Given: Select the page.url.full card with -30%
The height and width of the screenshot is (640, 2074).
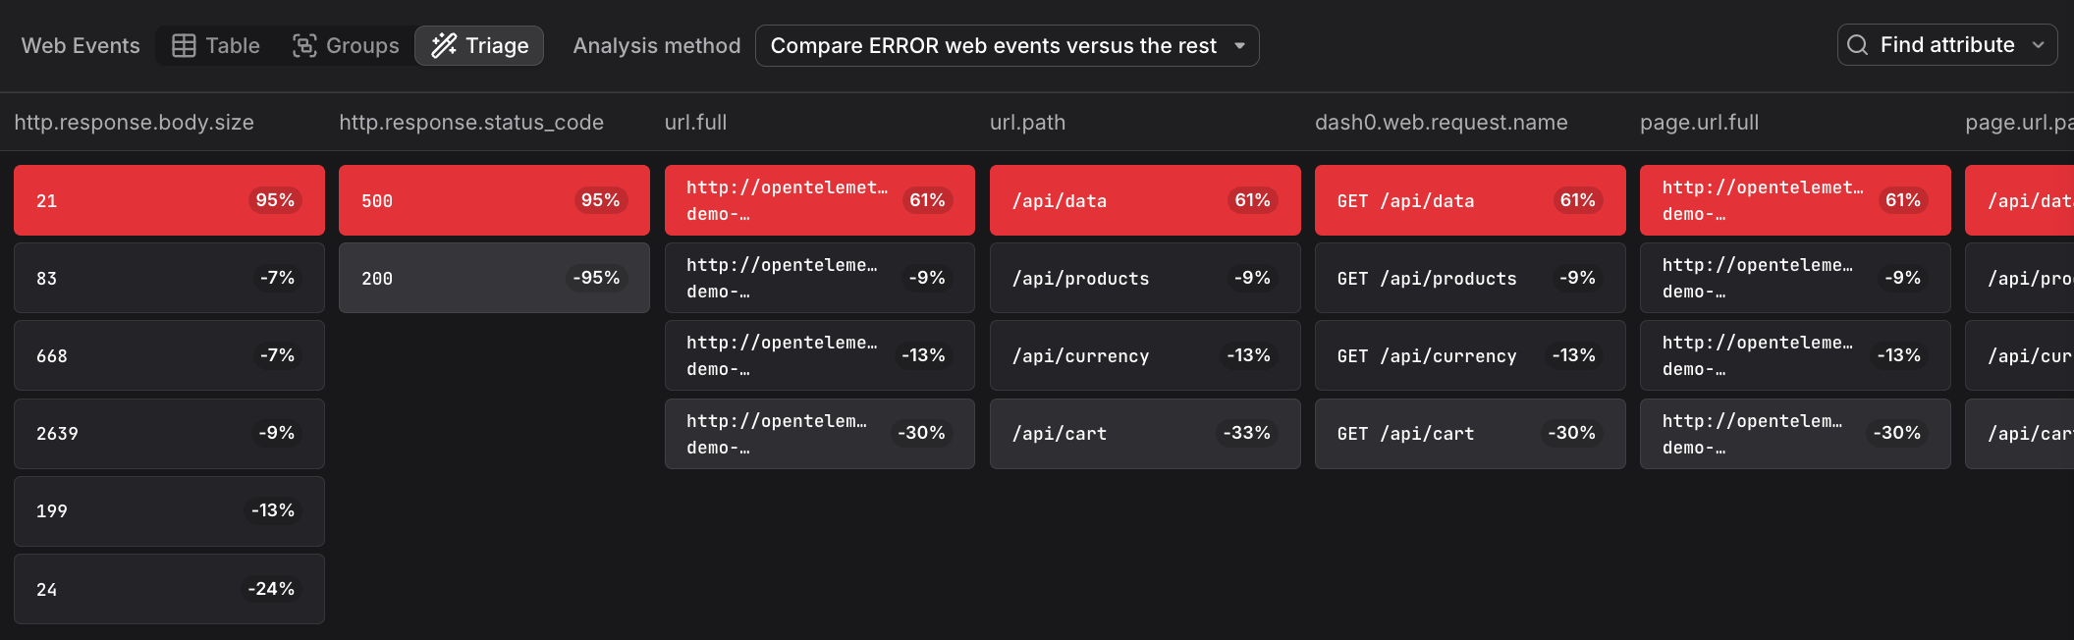Looking at the screenshot, I should (1795, 434).
